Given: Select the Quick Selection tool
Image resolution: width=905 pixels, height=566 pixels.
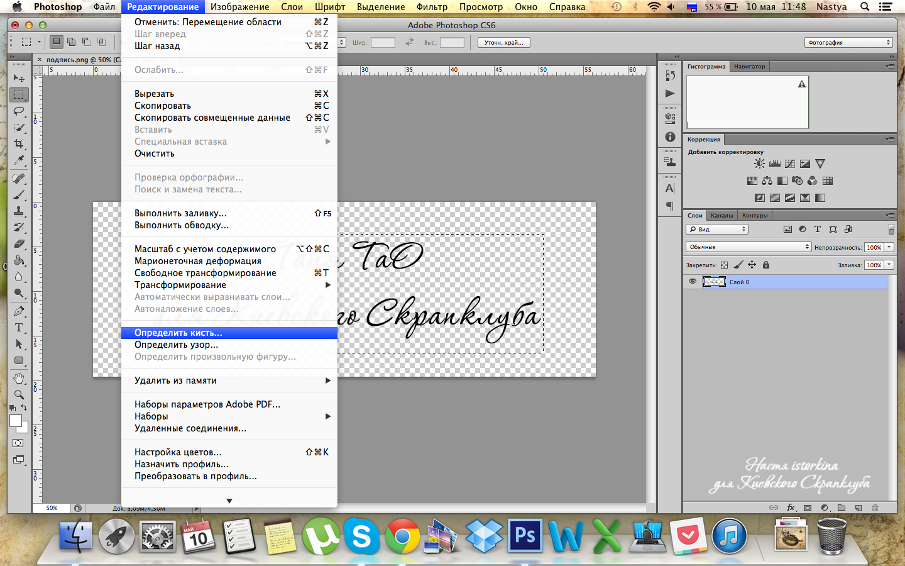Looking at the screenshot, I should click(19, 128).
